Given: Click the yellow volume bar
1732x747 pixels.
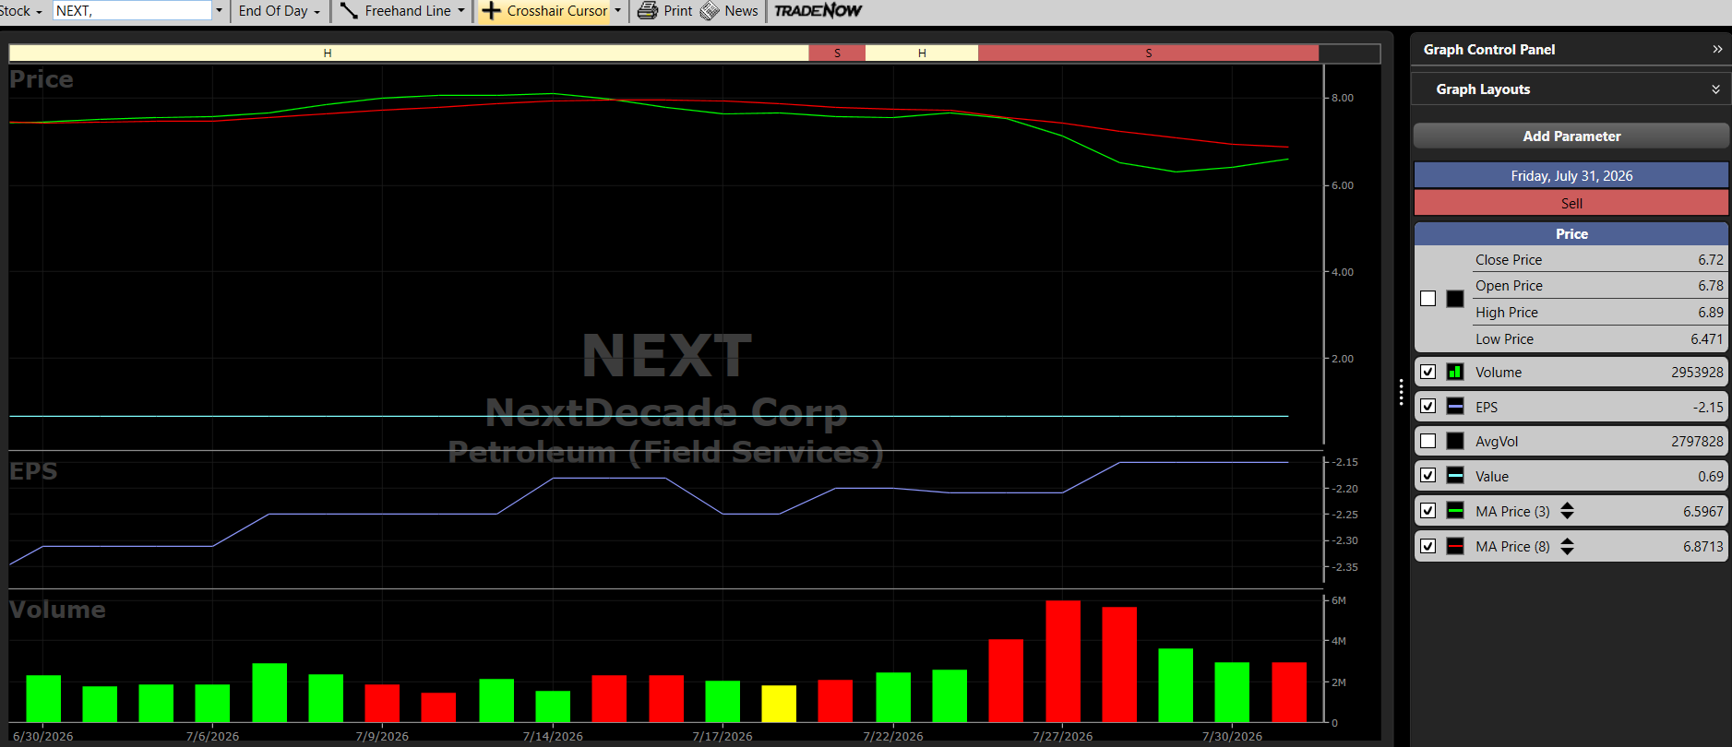Looking at the screenshot, I should [779, 704].
